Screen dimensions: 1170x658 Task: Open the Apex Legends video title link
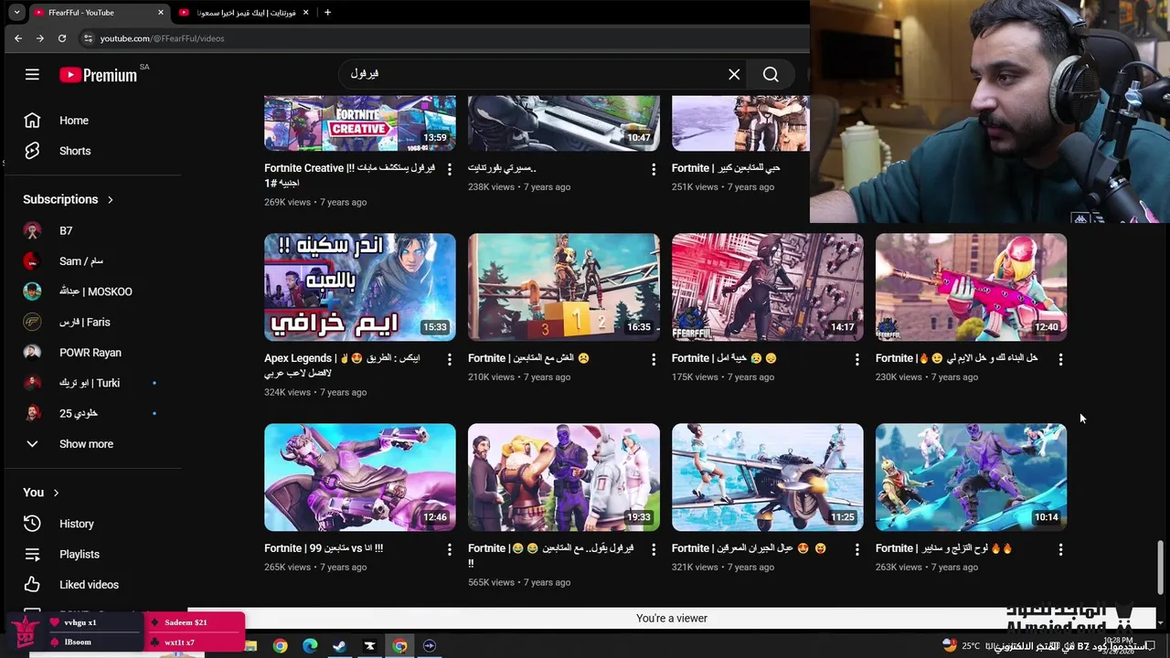(x=343, y=366)
